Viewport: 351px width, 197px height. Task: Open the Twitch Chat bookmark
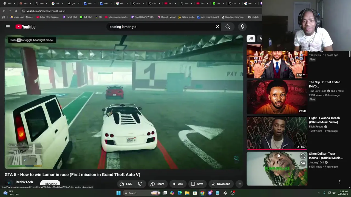point(70,17)
